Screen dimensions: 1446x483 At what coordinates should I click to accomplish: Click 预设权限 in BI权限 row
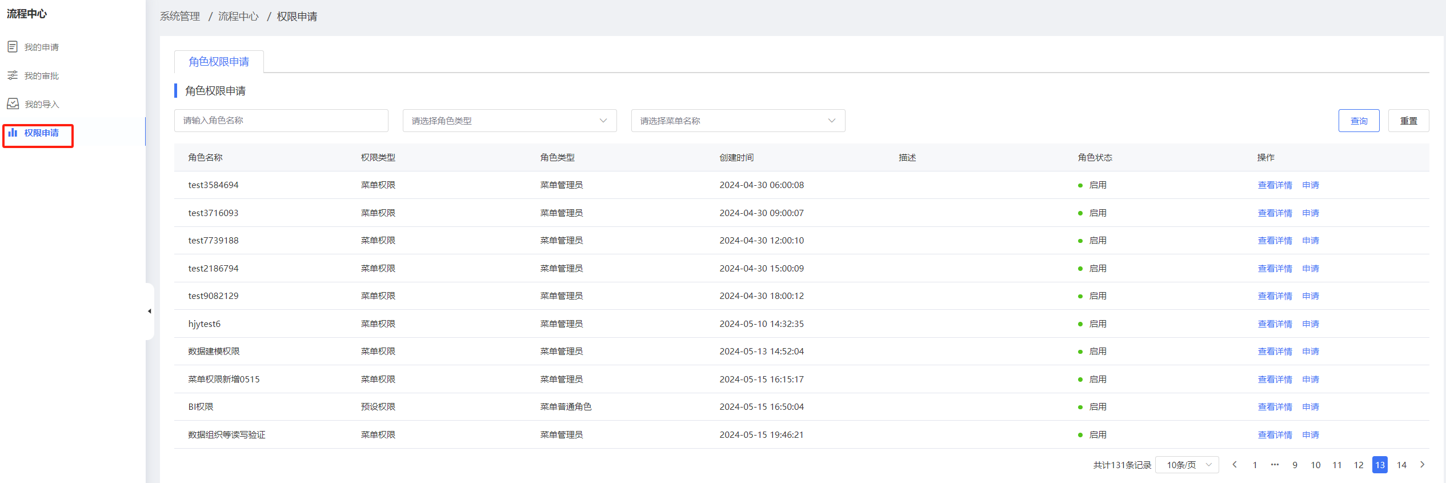378,407
